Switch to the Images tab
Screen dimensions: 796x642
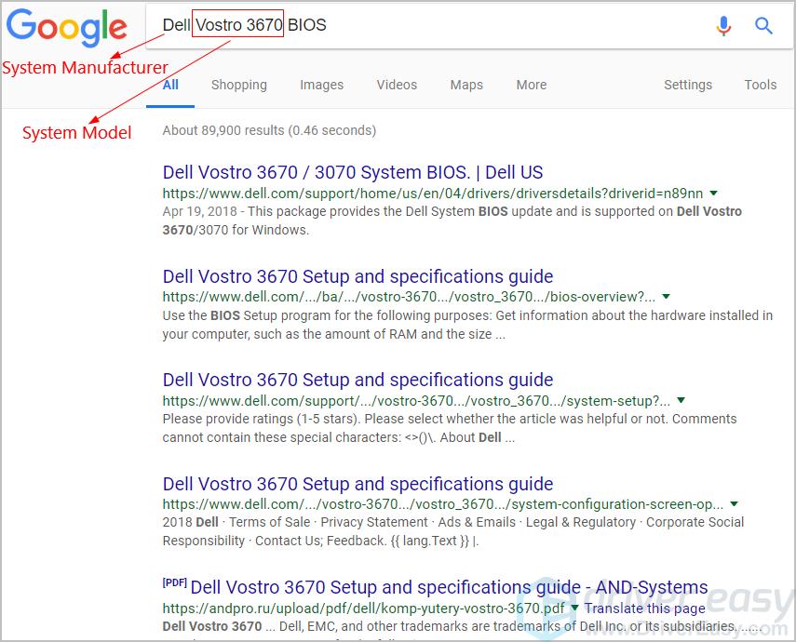[x=322, y=85]
